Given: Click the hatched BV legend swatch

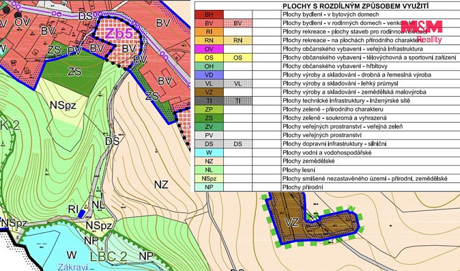Looking at the screenshot, I should click(x=238, y=23).
